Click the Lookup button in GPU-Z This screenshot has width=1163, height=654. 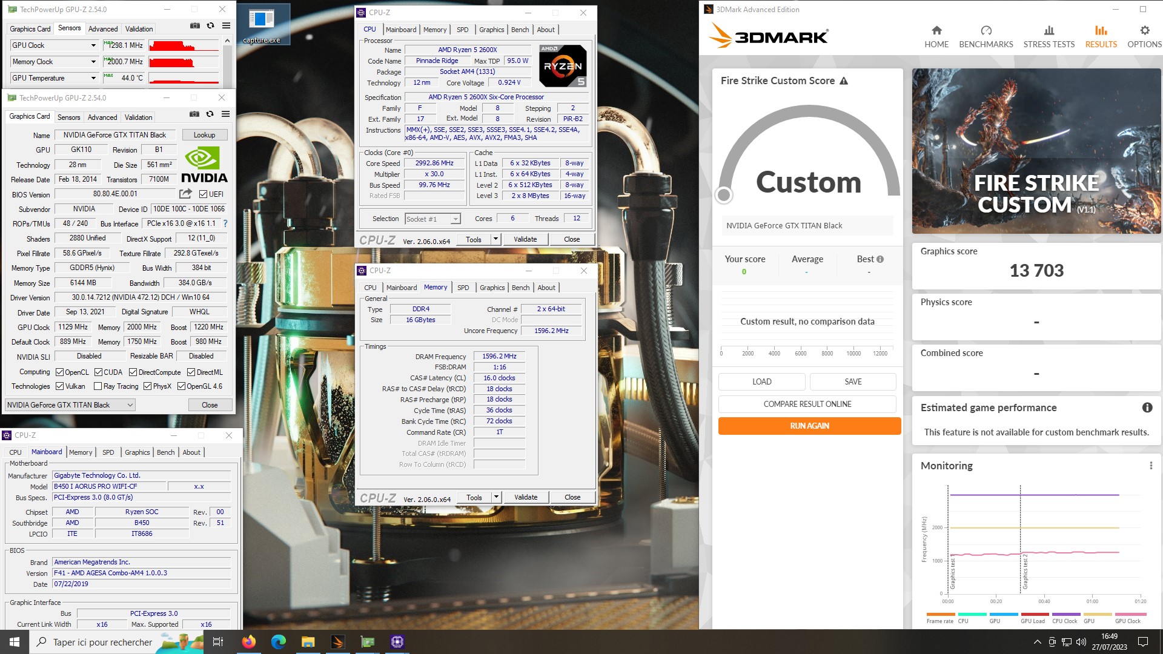(x=204, y=135)
